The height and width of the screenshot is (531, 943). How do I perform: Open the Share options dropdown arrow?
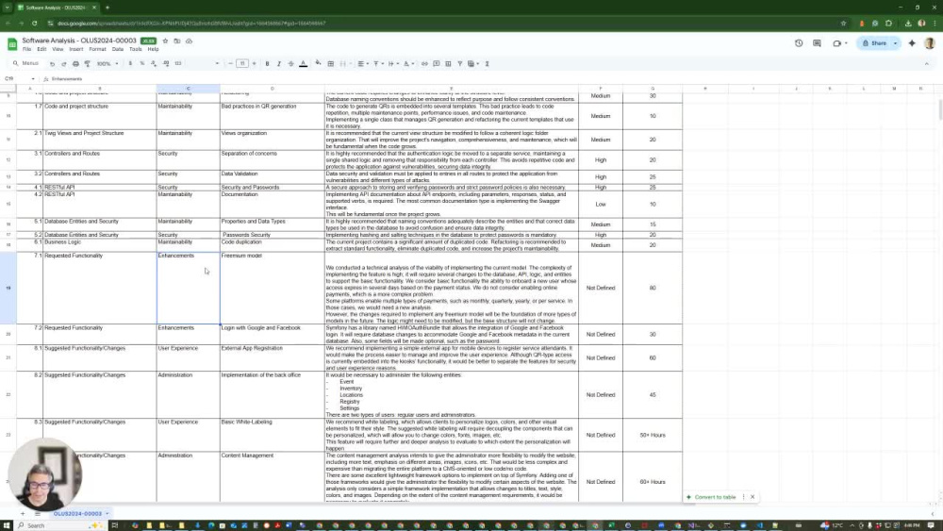(x=895, y=43)
